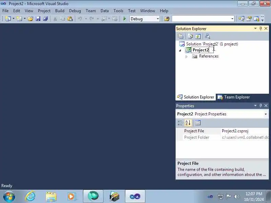This screenshot has width=271, height=203.
Task: Click the Undo arrow icon
Action: (x=80, y=19)
